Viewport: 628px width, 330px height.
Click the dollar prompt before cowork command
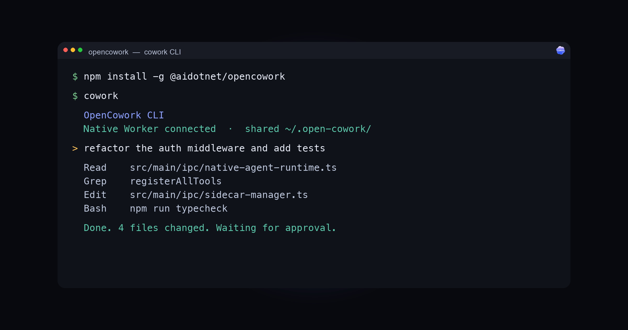[x=75, y=96]
